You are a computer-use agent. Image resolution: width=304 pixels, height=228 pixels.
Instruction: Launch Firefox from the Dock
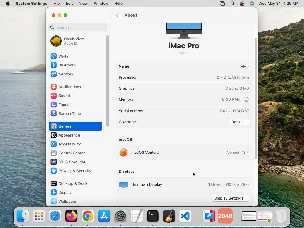tap(71, 216)
